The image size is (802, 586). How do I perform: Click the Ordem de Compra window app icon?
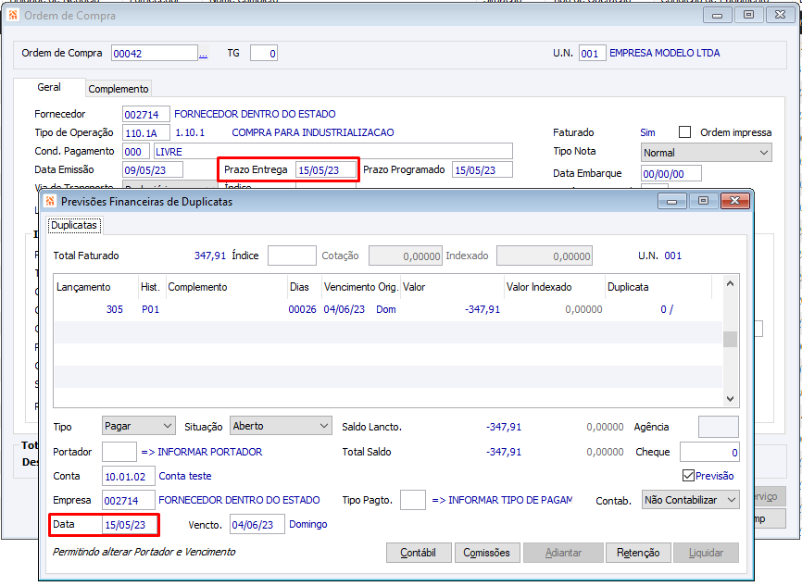[13, 16]
